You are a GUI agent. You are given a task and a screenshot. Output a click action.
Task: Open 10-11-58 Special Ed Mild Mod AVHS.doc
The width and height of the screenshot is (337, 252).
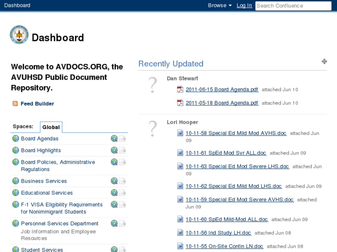(236, 133)
